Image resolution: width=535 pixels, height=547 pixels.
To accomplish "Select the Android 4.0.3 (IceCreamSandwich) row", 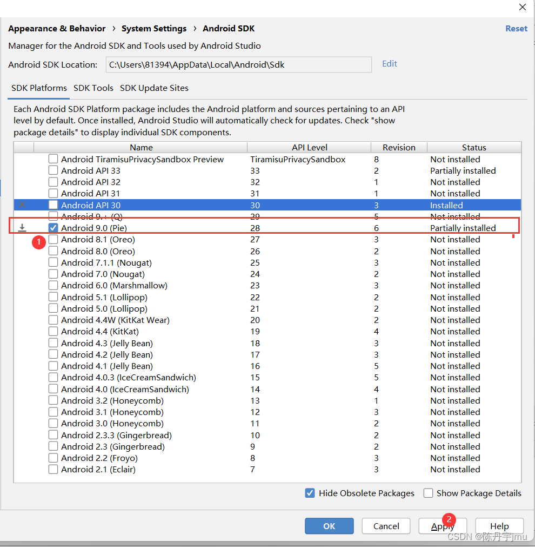I will tap(267, 378).
